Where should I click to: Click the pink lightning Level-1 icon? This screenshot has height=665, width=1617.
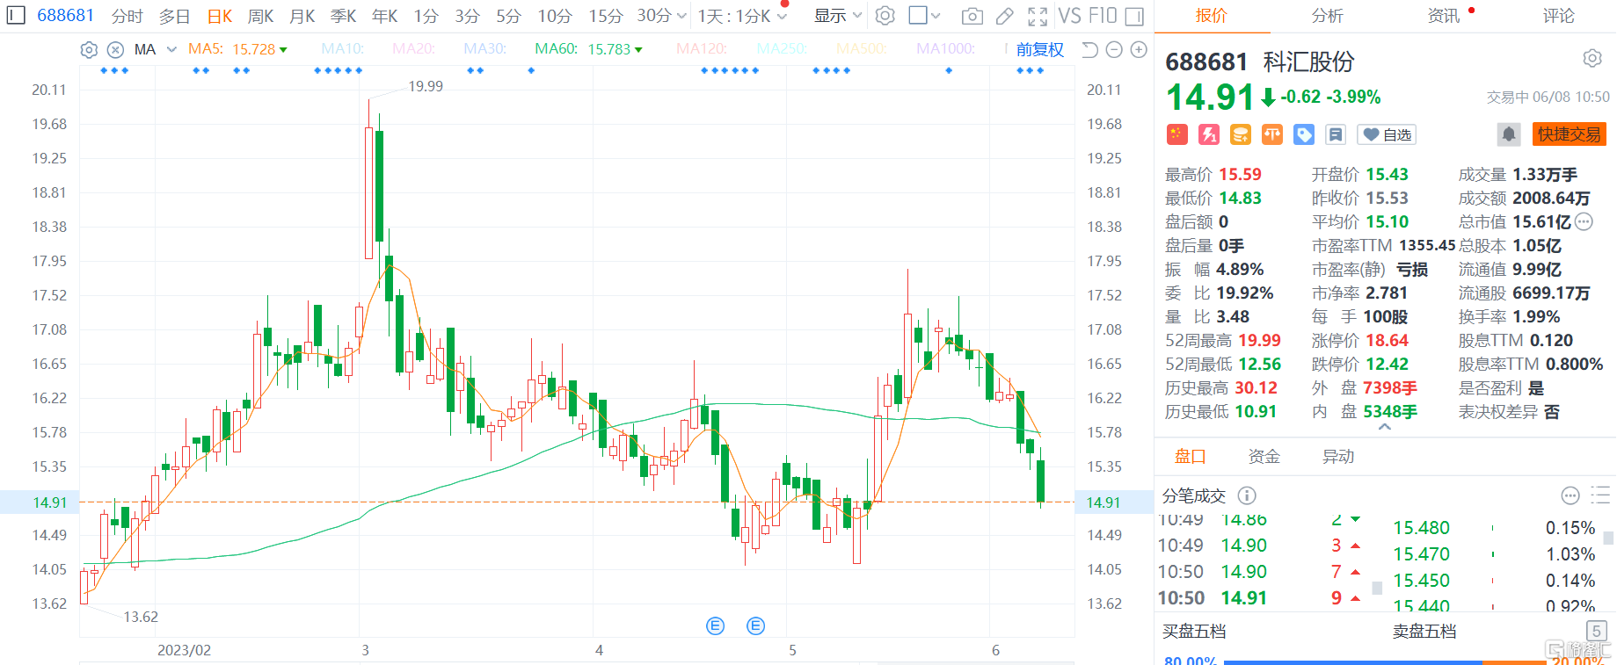[x=1209, y=134]
